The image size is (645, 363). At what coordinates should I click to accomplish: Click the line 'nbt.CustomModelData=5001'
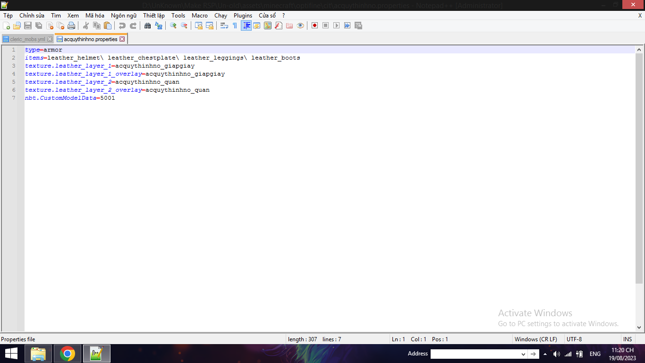coord(70,98)
